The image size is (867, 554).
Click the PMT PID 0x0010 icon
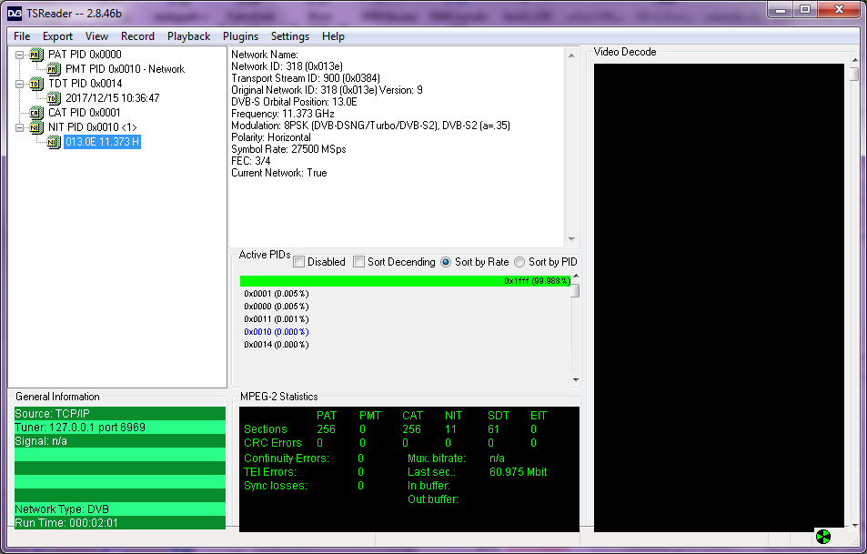(53, 69)
